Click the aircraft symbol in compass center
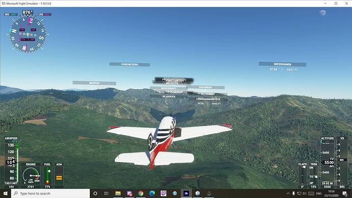Viewport: 352px width, 198px height. [28, 34]
